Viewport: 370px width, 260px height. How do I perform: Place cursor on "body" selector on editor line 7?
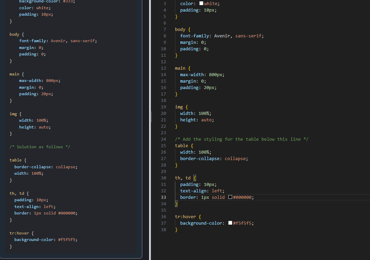[180, 30]
